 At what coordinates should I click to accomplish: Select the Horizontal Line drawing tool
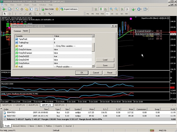pos(20,14)
